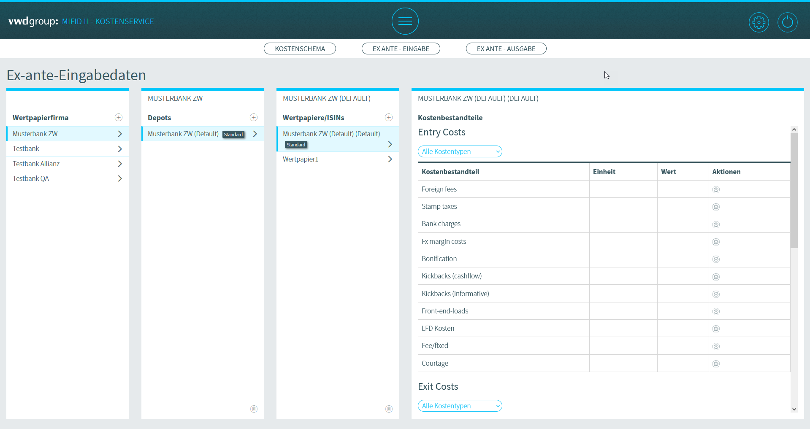The image size is (810, 429).
Task: Add new Wertpapiere/ISINs entry via plus icon
Action: (389, 117)
